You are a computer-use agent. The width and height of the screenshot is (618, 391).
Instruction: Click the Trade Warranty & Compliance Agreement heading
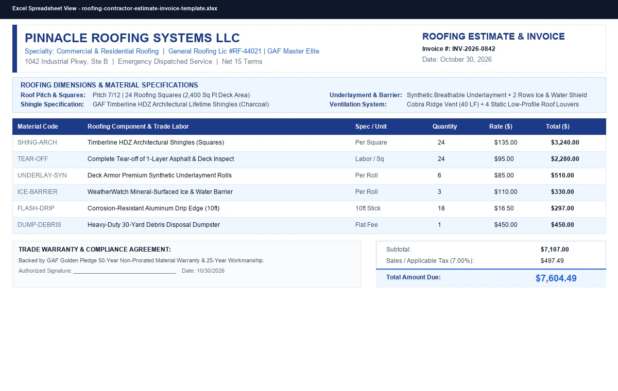tap(95, 250)
